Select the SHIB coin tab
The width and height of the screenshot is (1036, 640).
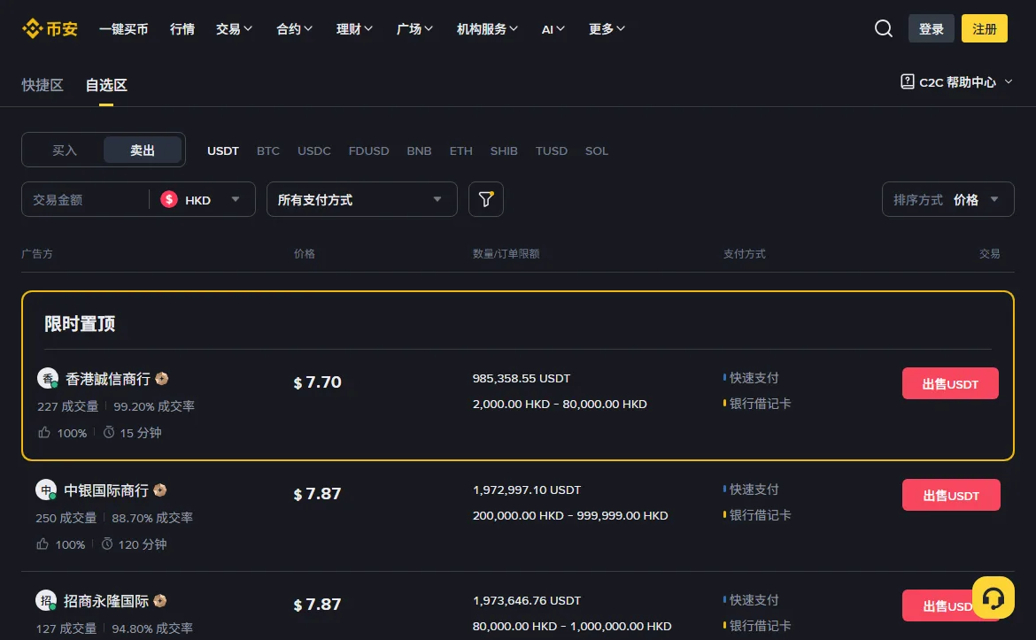point(504,150)
